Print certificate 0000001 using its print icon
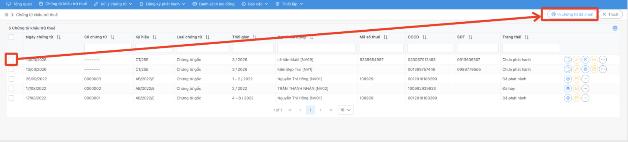Image resolution: width=628 pixels, height=142 pixels. click(x=568, y=98)
